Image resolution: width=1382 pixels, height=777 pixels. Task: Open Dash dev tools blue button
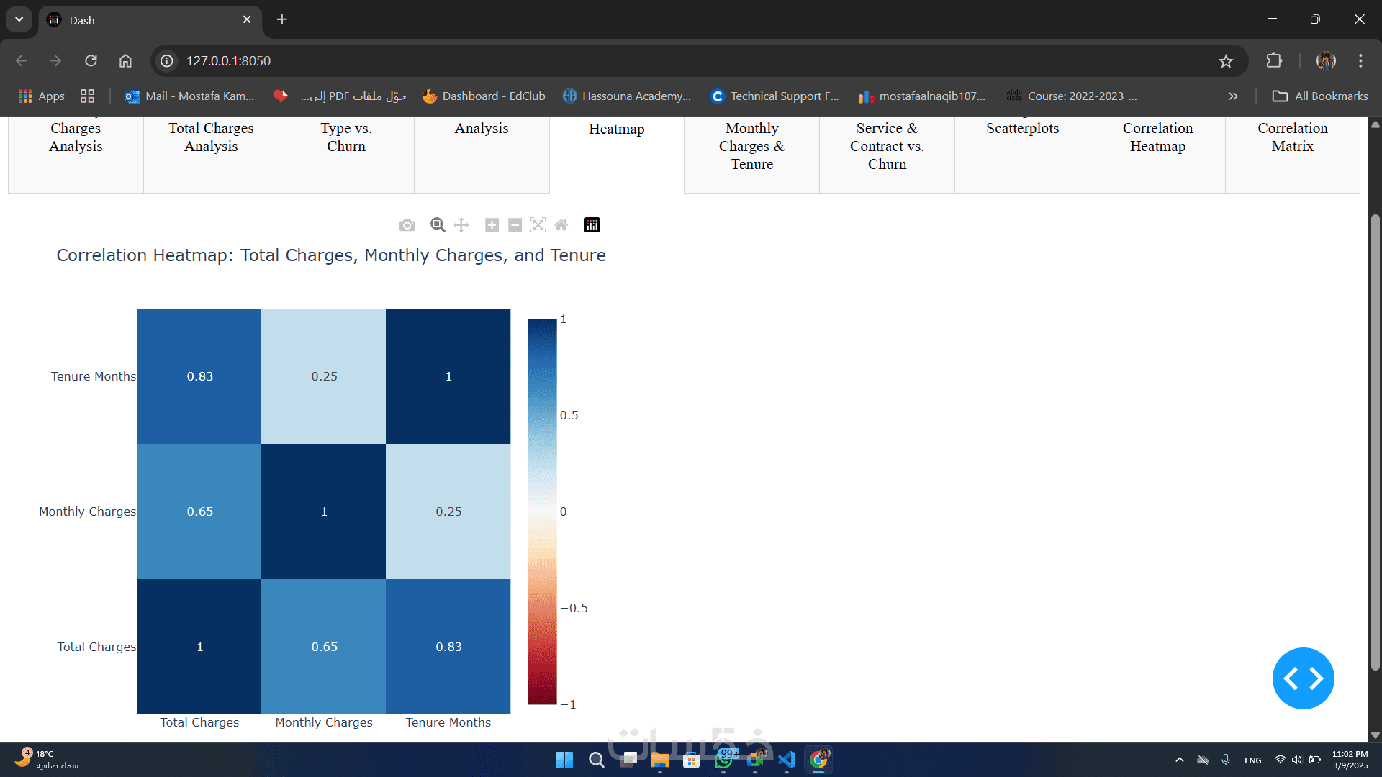[1303, 678]
